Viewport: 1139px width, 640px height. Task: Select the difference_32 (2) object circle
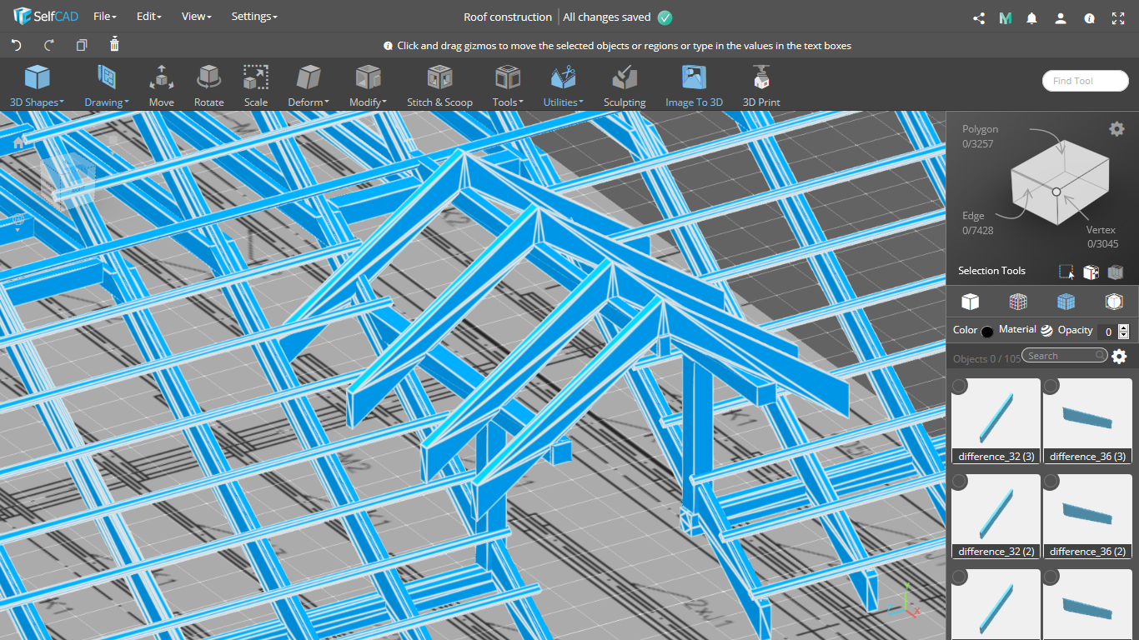960,482
